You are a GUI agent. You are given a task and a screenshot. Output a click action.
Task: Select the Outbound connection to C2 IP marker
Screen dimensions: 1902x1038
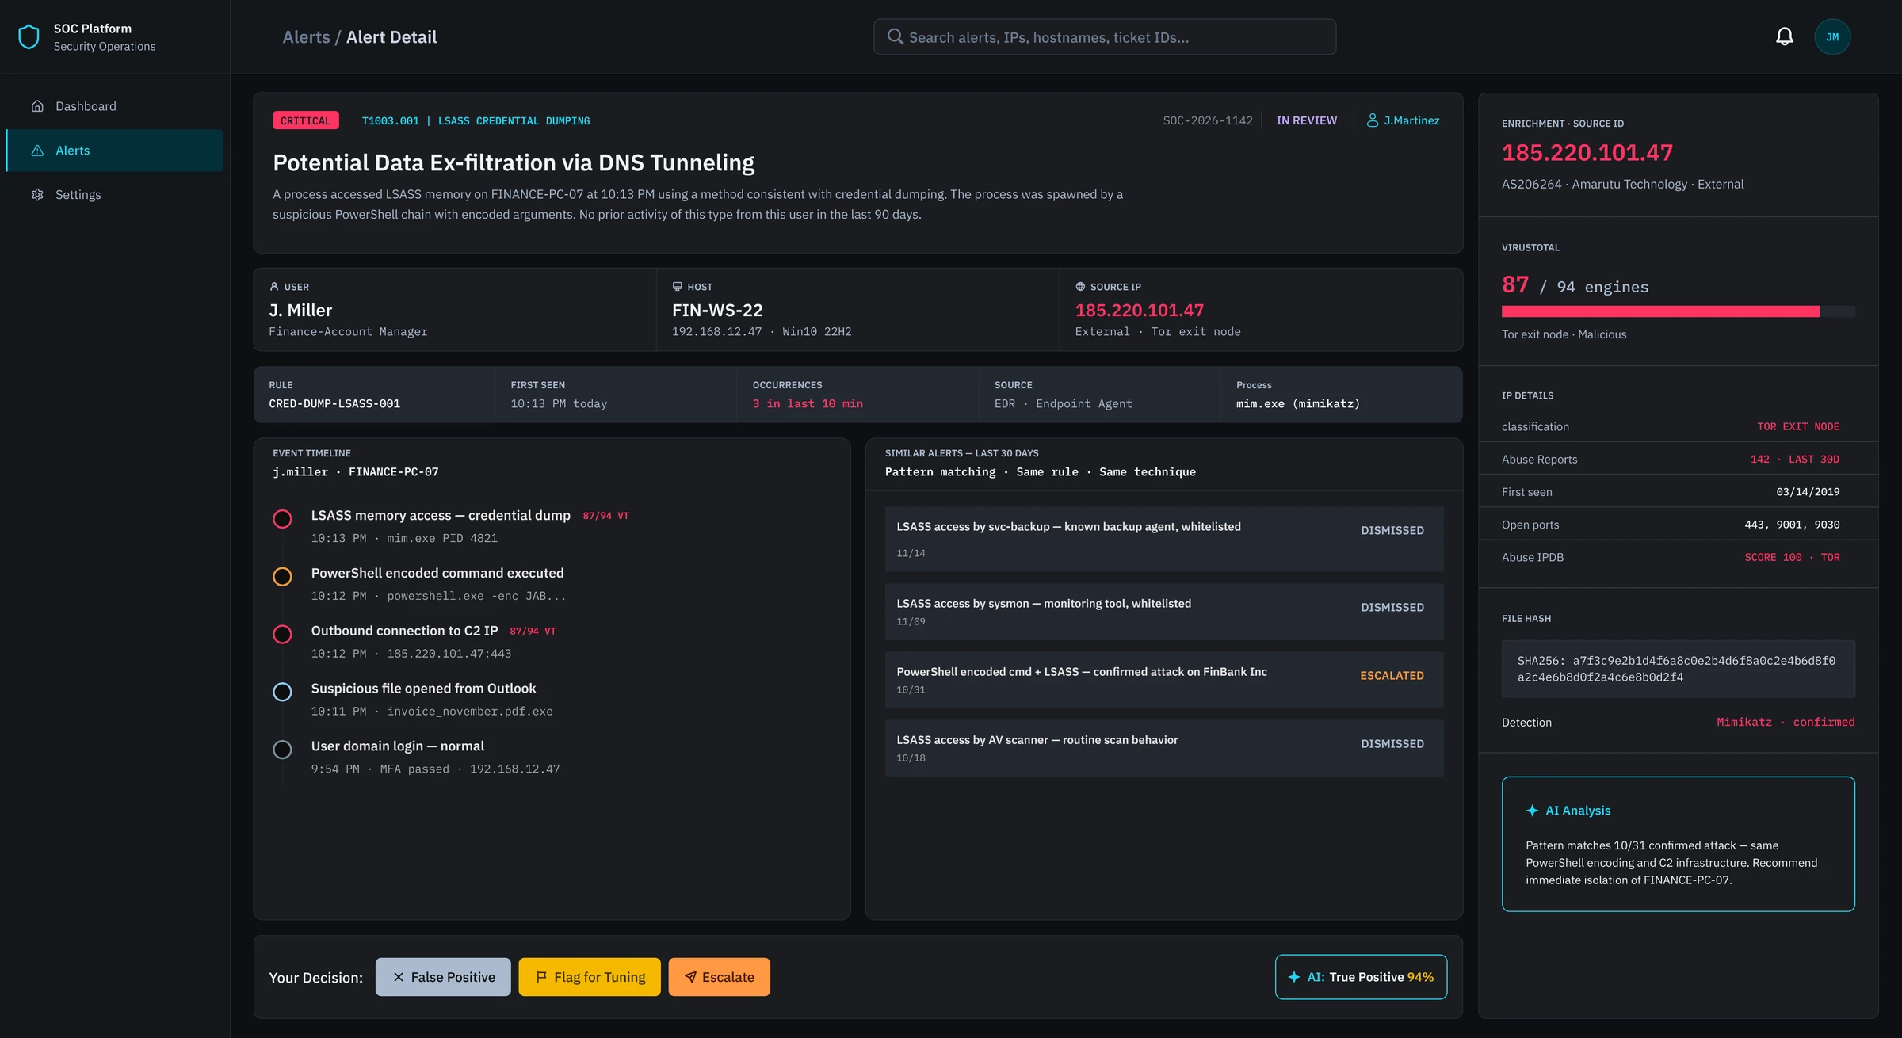pyautogui.click(x=282, y=635)
